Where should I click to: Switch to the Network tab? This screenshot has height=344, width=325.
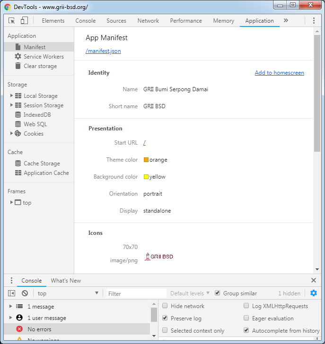pos(148,21)
